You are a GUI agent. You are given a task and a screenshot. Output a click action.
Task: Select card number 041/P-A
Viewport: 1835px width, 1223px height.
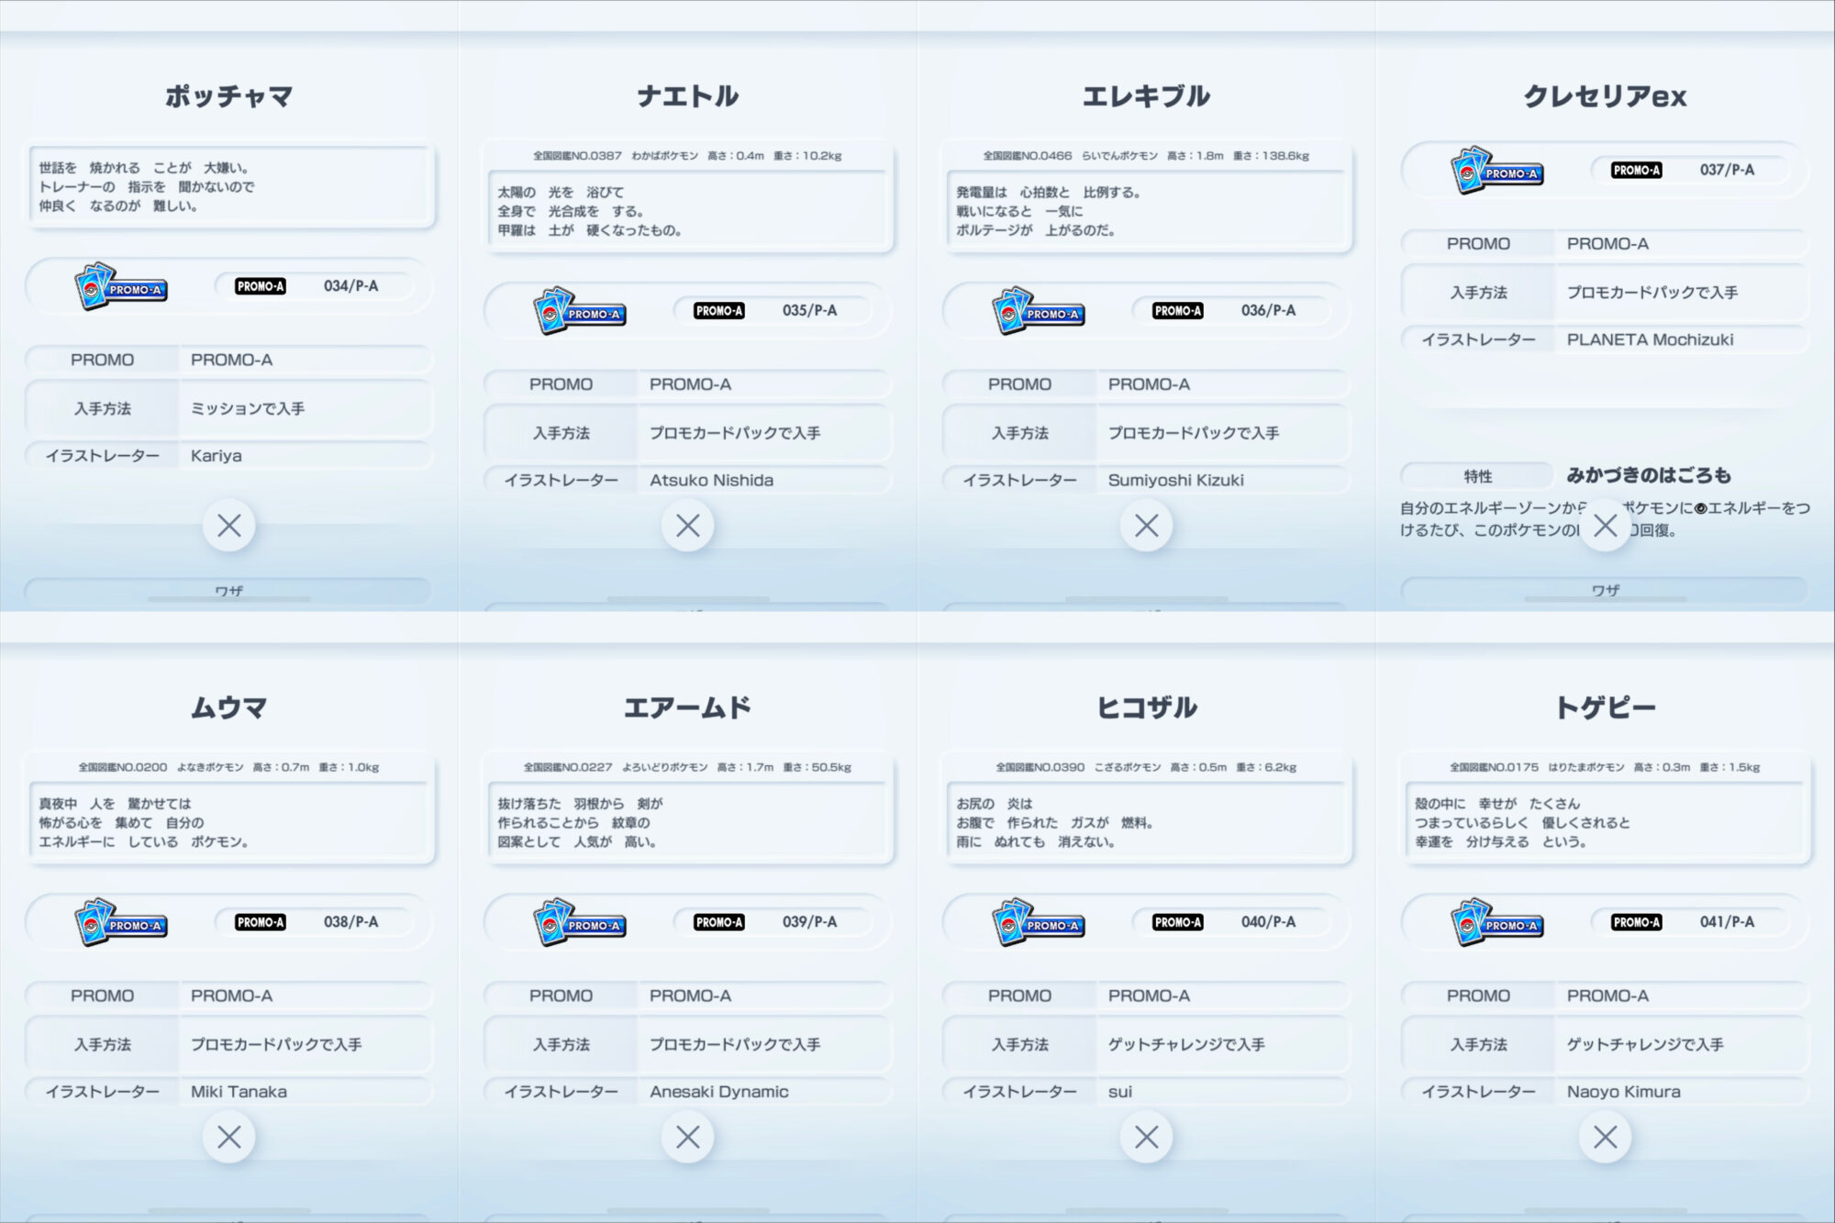coord(1727,922)
